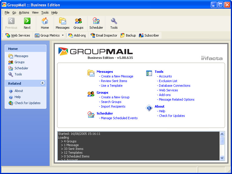Follow the About heading link
This screenshot has width=232, height=174.
(x=159, y=106)
